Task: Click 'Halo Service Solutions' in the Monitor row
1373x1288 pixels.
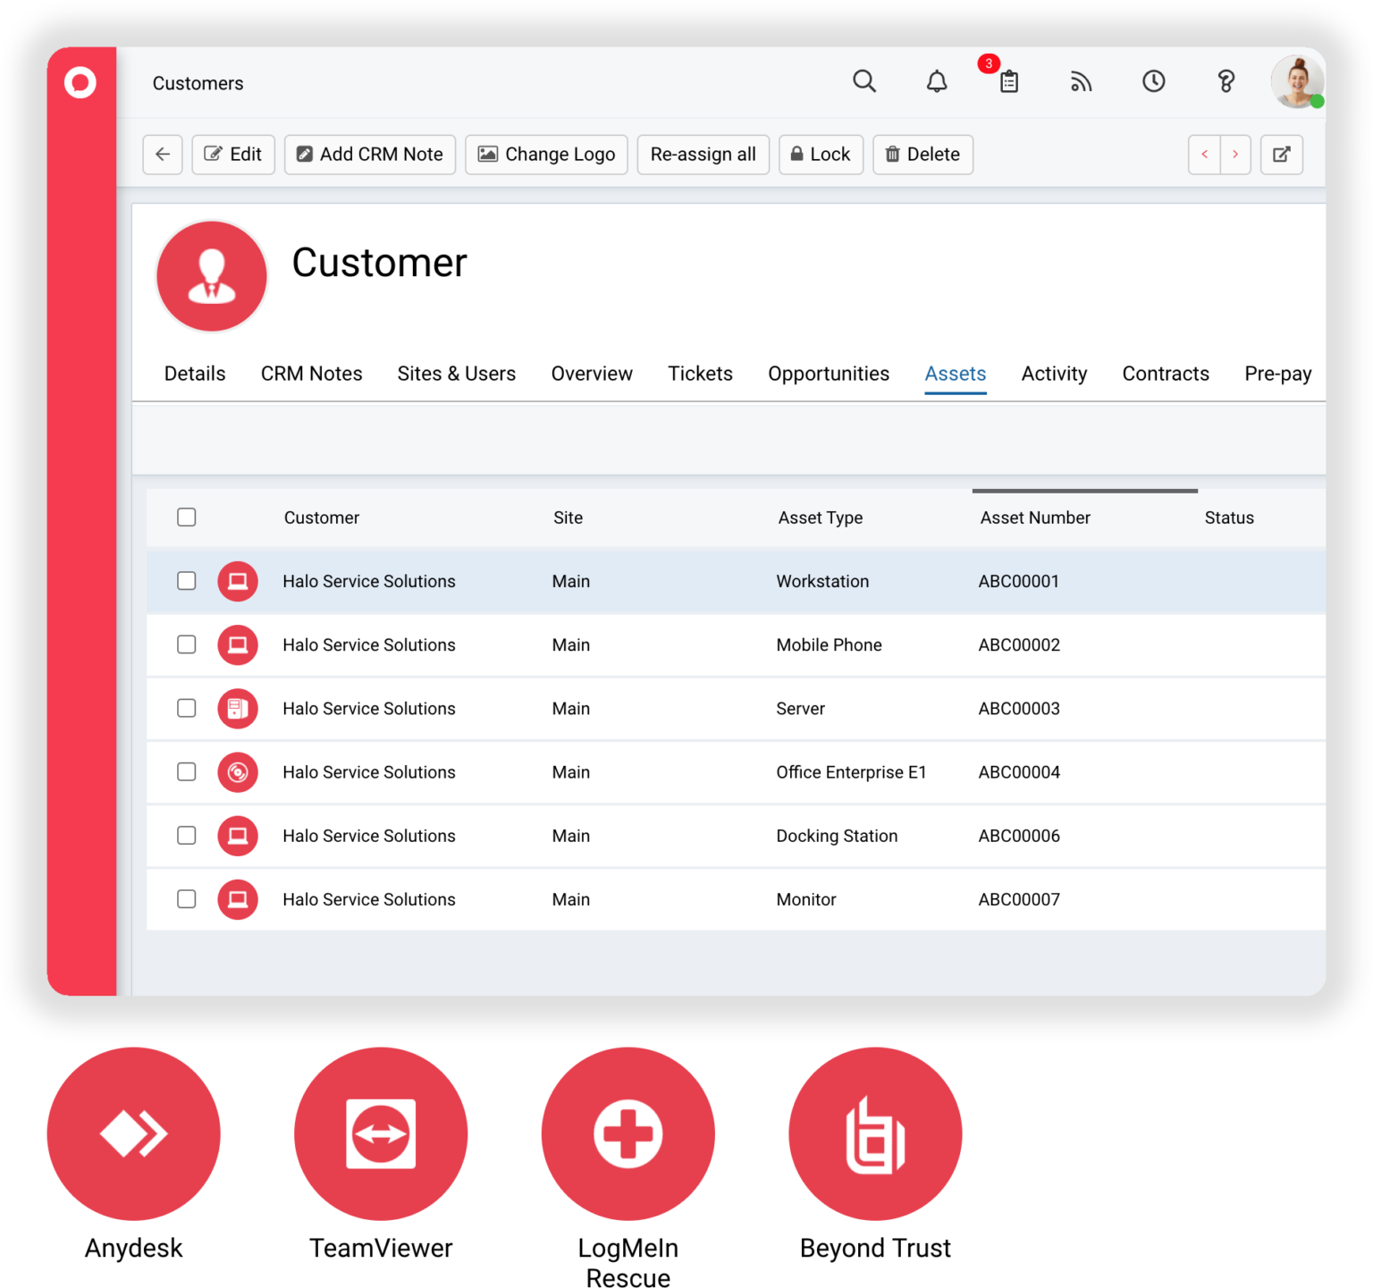Action: [x=369, y=899]
